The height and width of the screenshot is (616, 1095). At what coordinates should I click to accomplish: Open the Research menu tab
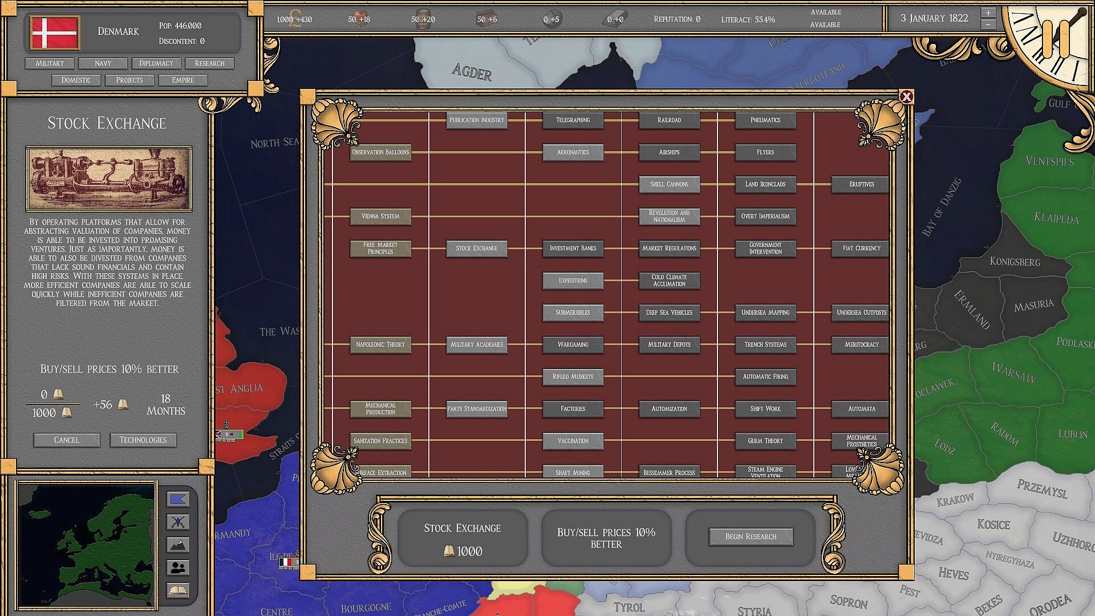click(209, 63)
